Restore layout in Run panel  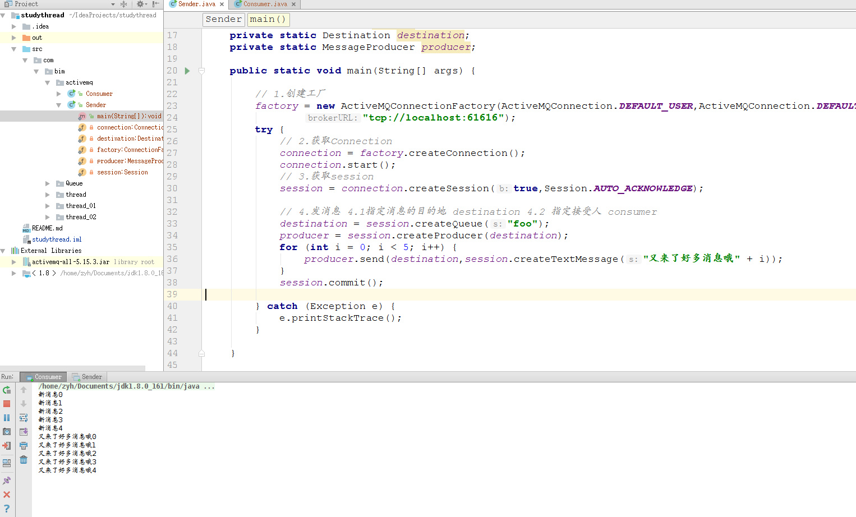click(x=7, y=463)
